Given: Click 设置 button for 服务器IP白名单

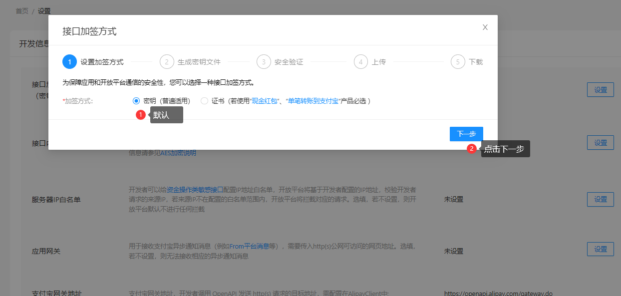Looking at the screenshot, I should [600, 199].
